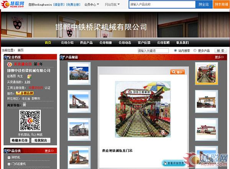The height and width of the screenshot is (169, 230).
Task: Click the 所在地区 河北省 邯郸市 text
Action: [x=24, y=99]
